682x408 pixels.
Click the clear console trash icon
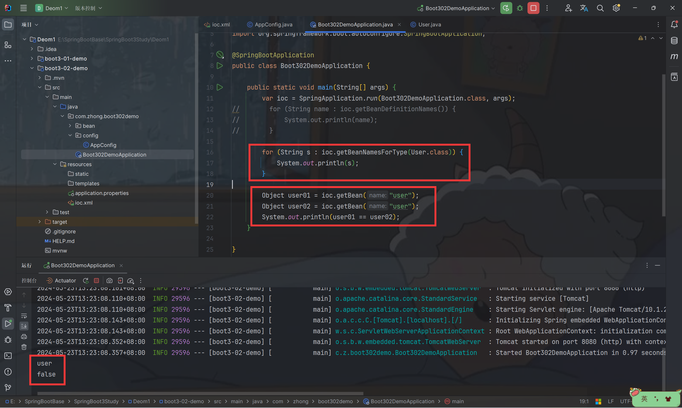click(24, 347)
